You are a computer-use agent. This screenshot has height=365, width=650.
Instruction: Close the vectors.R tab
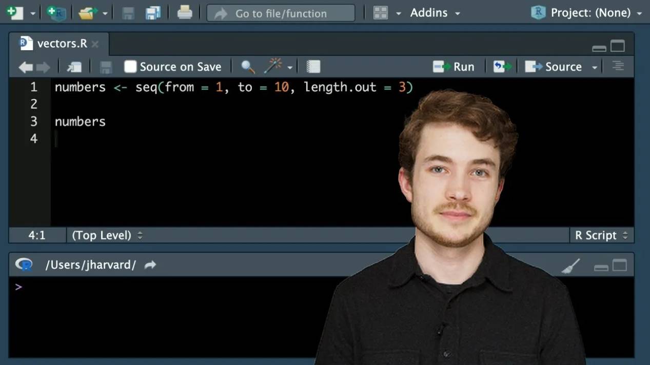click(95, 44)
